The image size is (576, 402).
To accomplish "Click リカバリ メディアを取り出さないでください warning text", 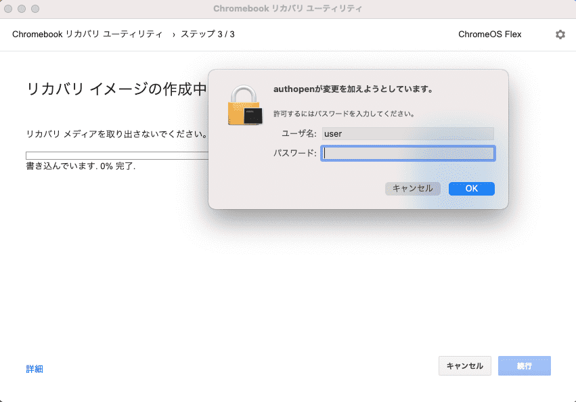I will tap(117, 134).
